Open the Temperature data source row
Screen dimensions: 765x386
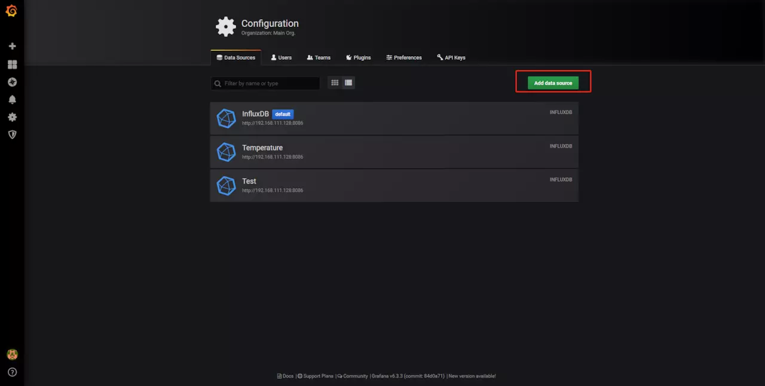click(394, 152)
